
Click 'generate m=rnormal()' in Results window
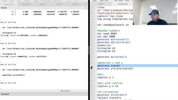pyautogui.click(x=14, y=75)
